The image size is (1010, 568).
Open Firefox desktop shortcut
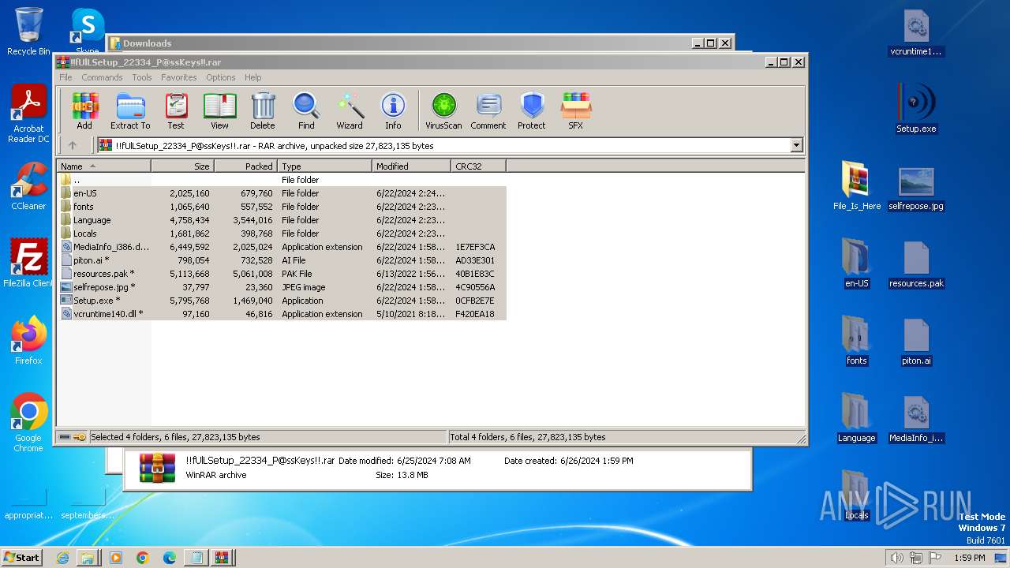click(x=28, y=341)
